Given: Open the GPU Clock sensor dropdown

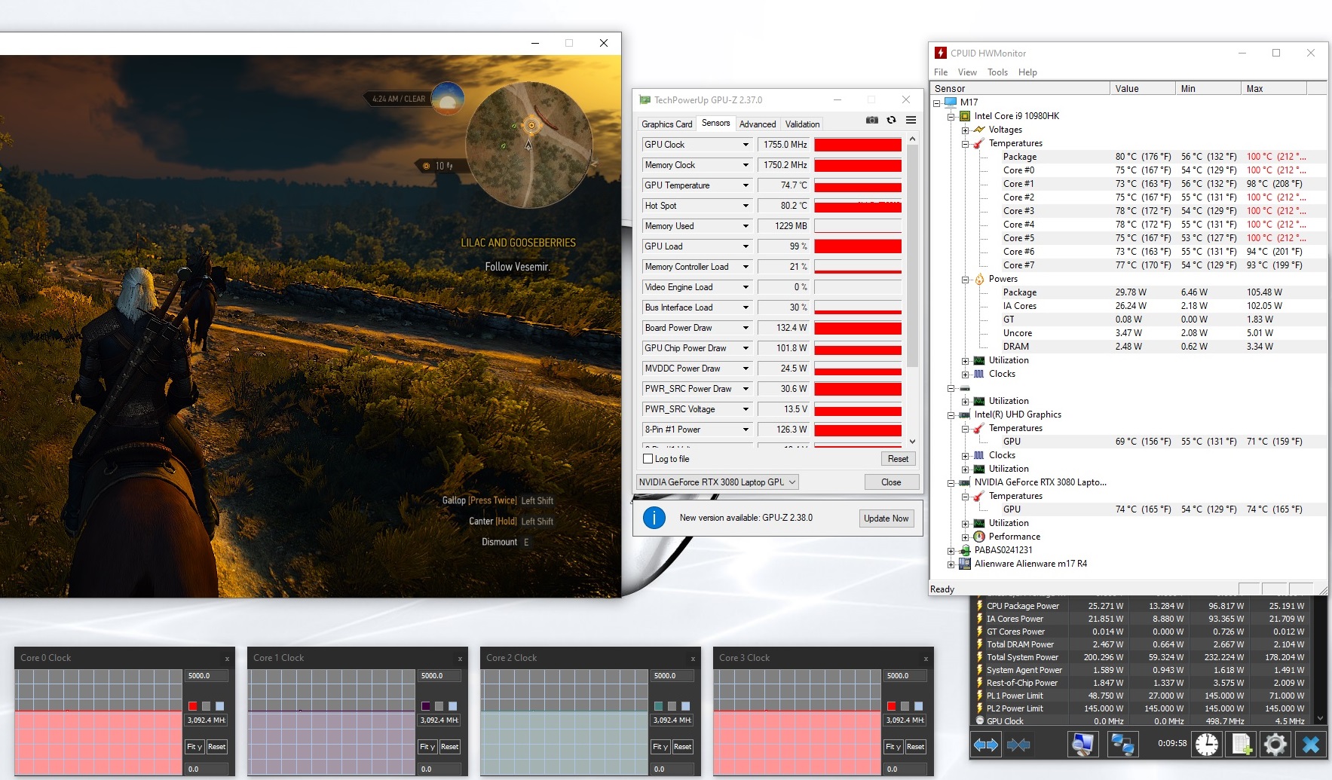Looking at the screenshot, I should point(746,145).
